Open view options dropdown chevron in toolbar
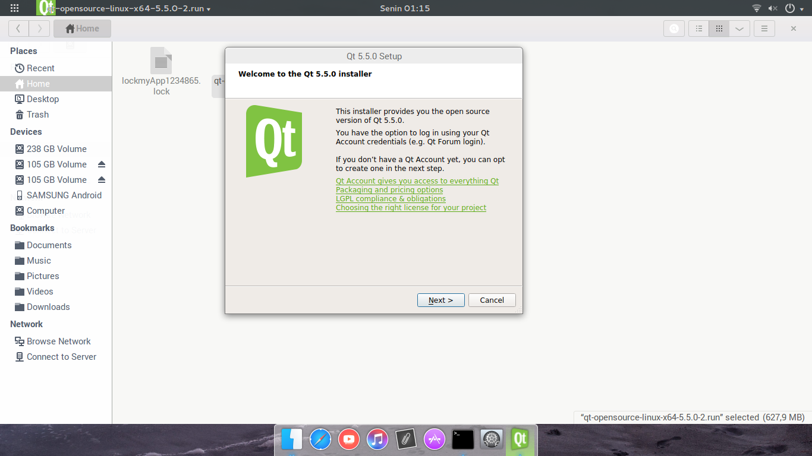The width and height of the screenshot is (812, 456). 739,28
